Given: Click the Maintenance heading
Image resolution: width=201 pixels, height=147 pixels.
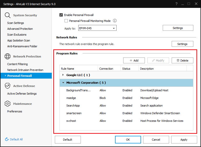Looking at the screenshot, I should click(x=22, y=104).
